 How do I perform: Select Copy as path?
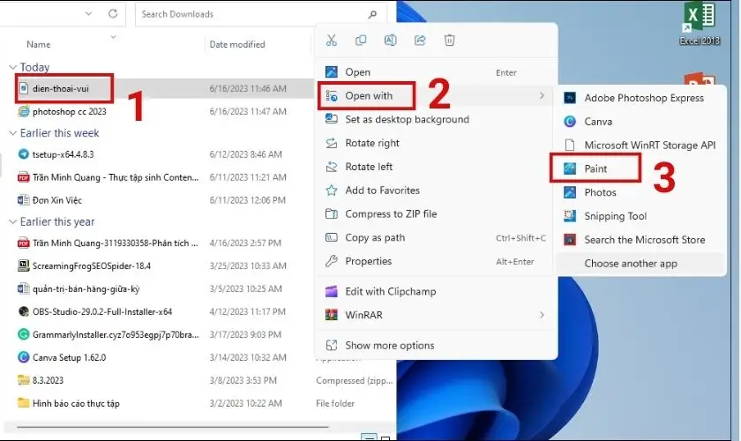(436, 237)
